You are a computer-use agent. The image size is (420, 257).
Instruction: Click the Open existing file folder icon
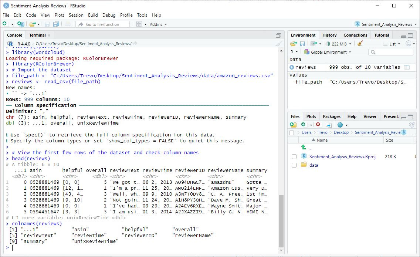[x=32, y=24]
